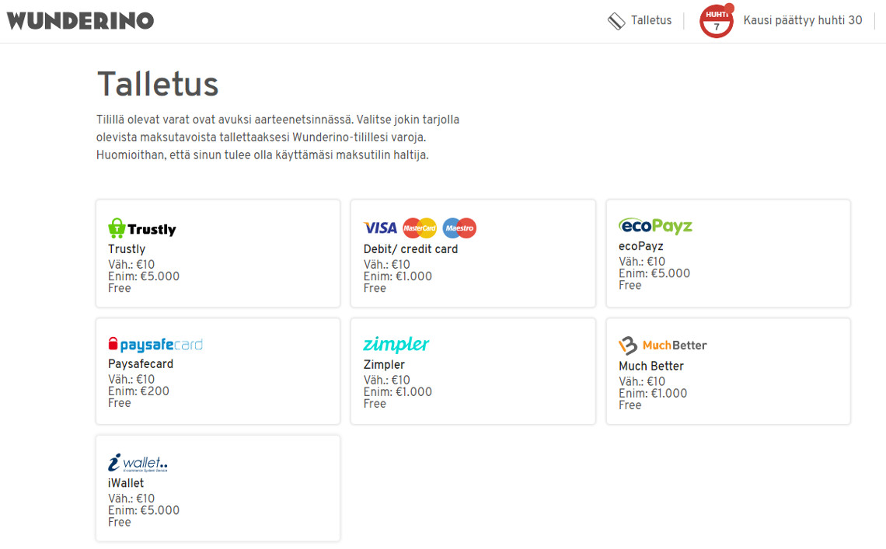This screenshot has width=886, height=549.
Task: Select the ecoPayz card €5.000 limit
Action: [654, 273]
